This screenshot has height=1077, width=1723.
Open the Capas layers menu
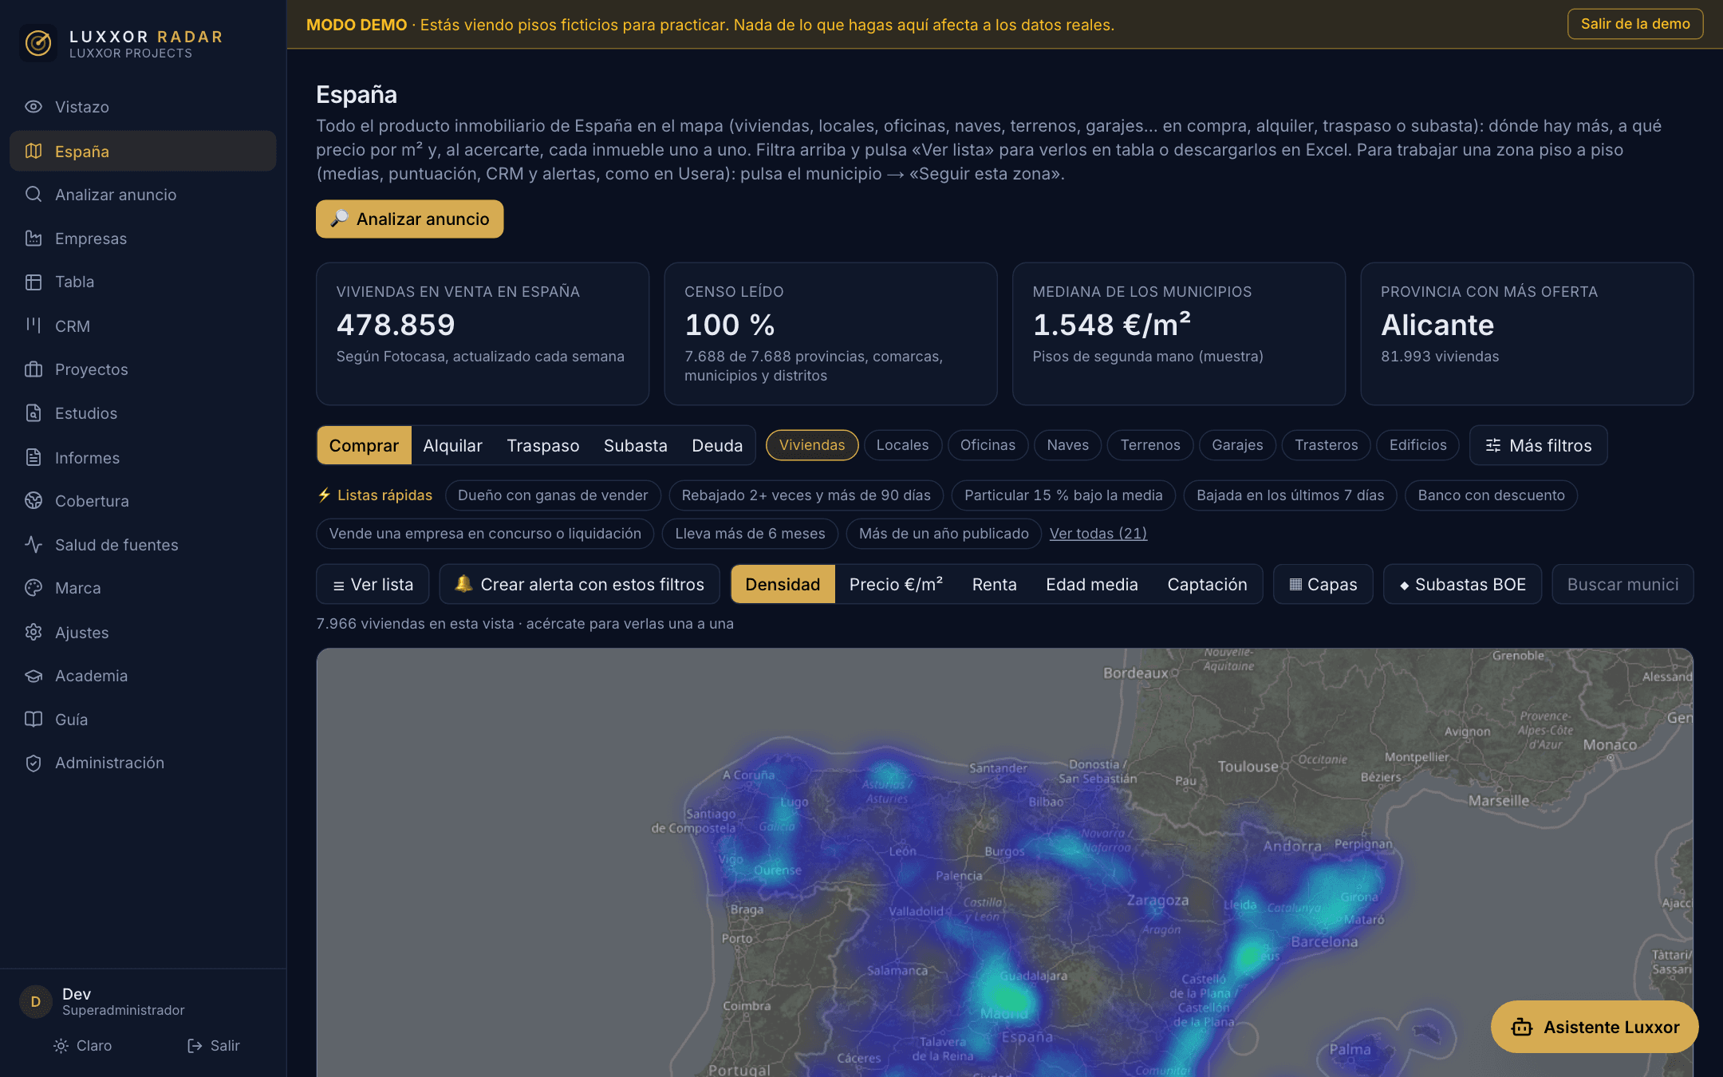[x=1323, y=585]
